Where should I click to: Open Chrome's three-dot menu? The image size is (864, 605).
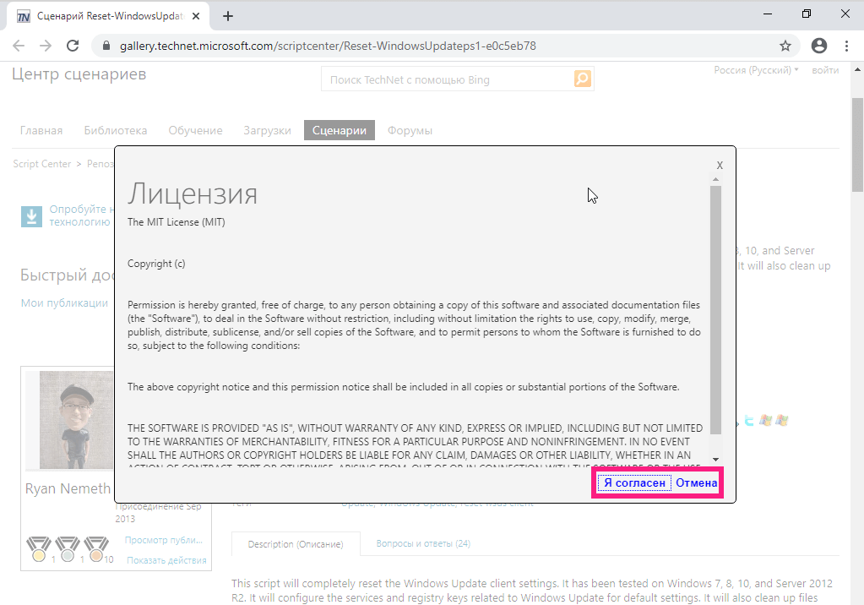846,46
